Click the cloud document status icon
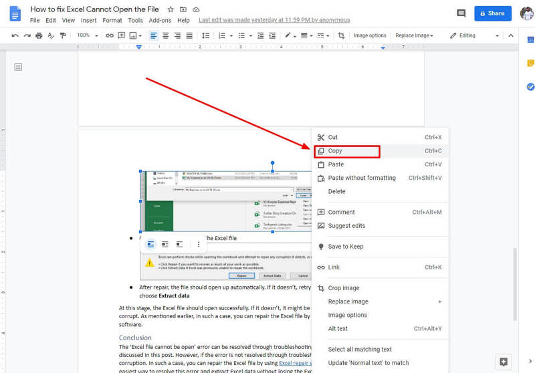 [196, 9]
